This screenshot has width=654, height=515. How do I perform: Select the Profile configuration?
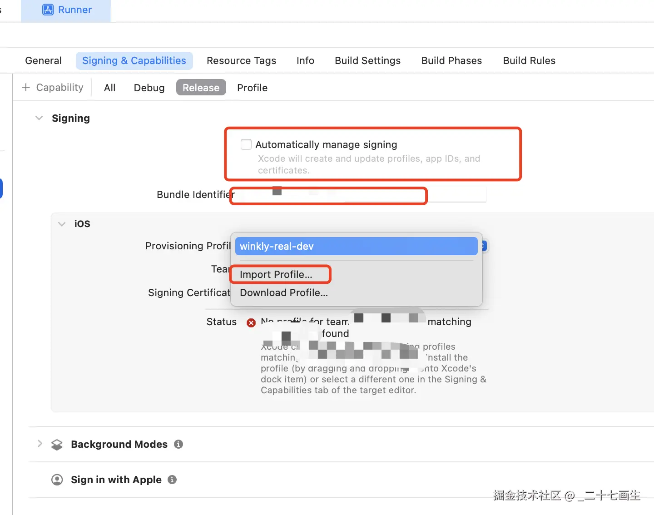[252, 88]
